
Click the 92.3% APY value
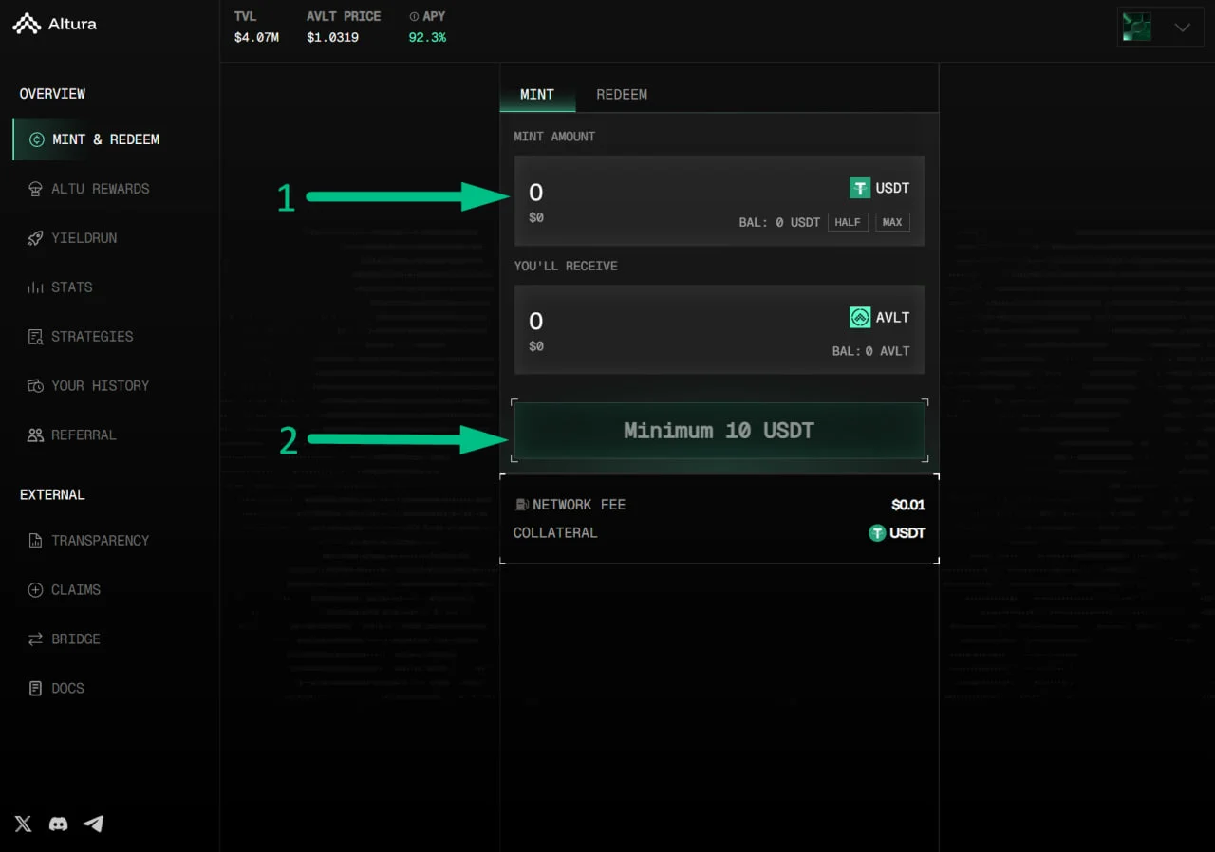pos(427,38)
